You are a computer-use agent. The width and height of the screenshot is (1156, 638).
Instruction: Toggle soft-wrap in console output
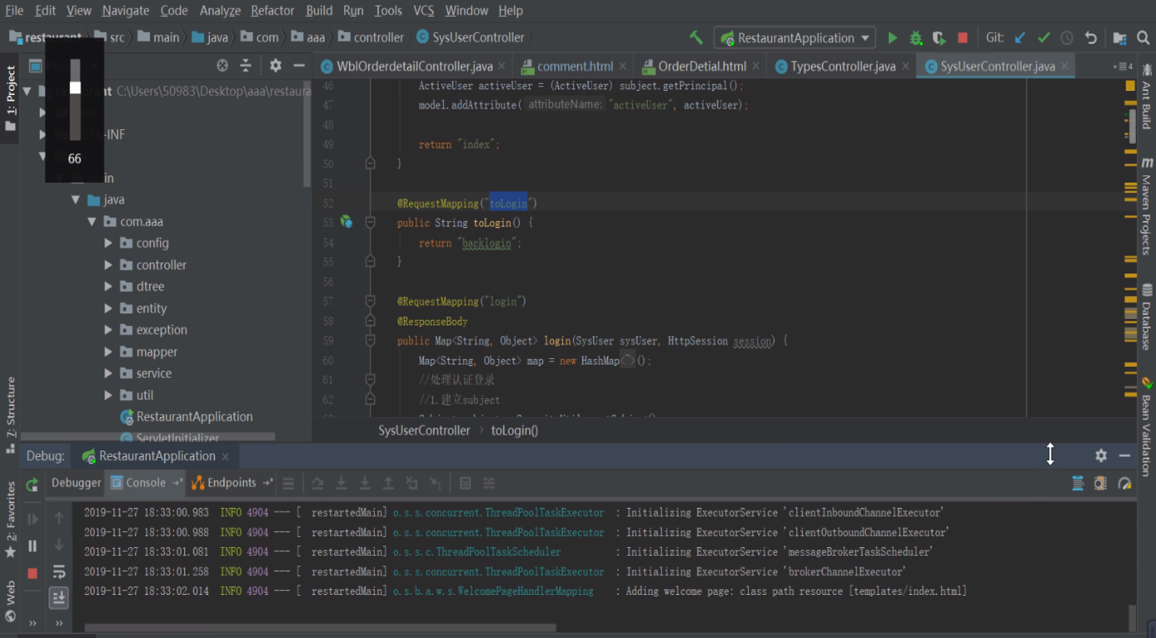pyautogui.click(x=59, y=572)
